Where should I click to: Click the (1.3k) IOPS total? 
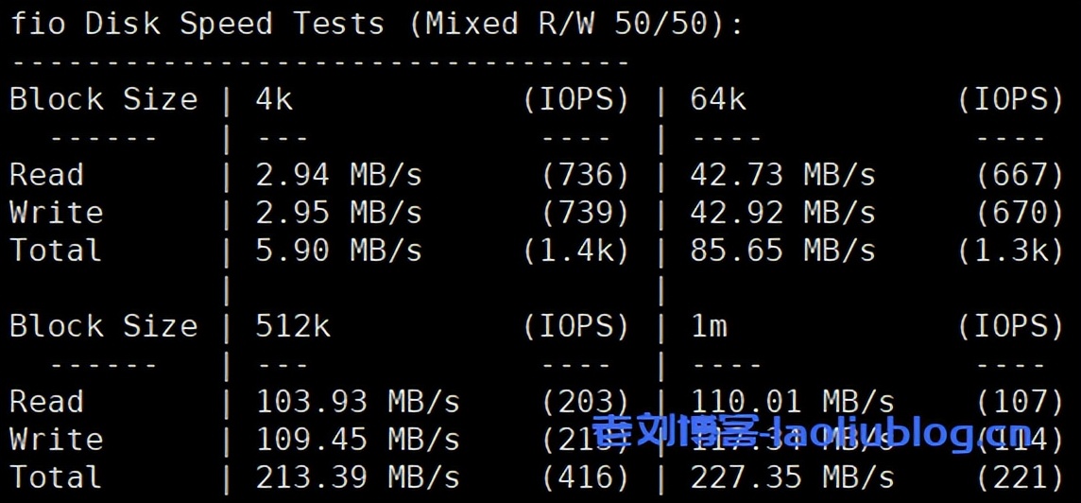coord(1010,251)
